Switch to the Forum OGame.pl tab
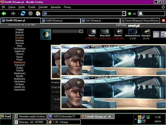Viewport: 166px width, 125px height. [140, 21]
